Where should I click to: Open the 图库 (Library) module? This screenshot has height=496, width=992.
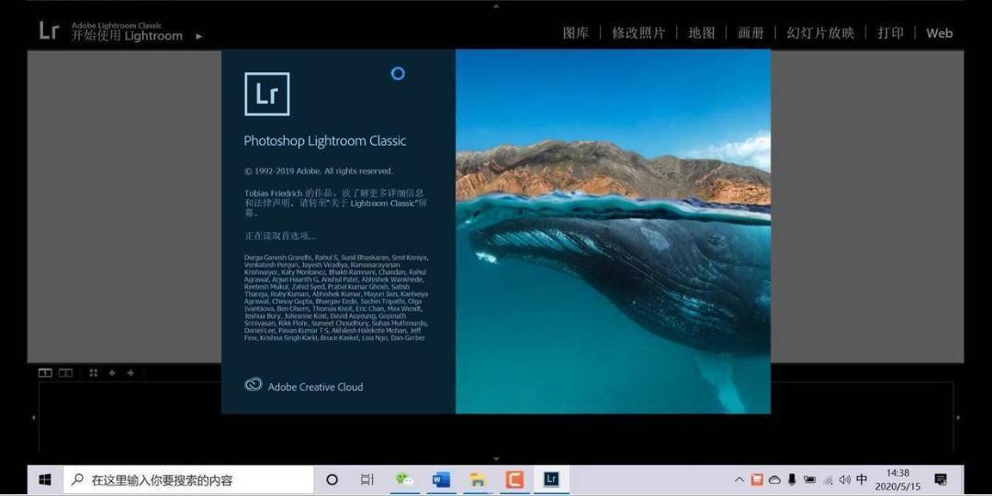point(575,33)
